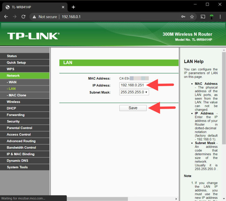The width and height of the screenshot is (226, 201).
Task: Bookmark this page with the star icon
Action: [x=192, y=17]
